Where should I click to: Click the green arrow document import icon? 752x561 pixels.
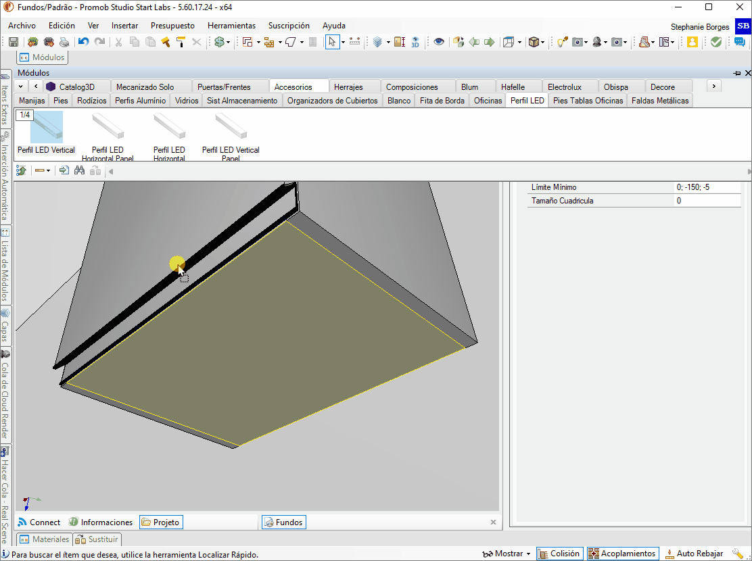(64, 170)
